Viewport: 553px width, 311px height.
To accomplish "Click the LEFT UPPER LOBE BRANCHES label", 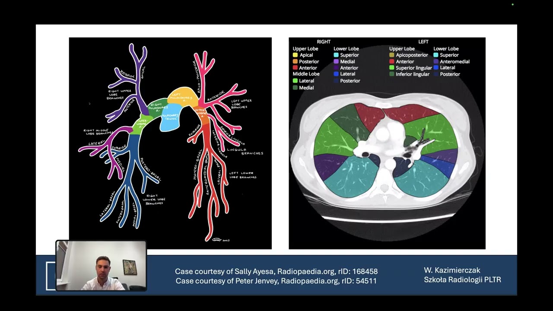I will [x=241, y=104].
